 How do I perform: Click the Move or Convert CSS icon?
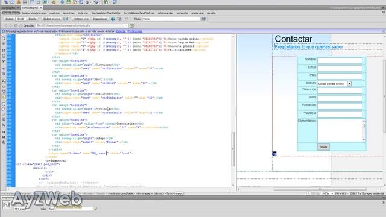tap(4, 125)
